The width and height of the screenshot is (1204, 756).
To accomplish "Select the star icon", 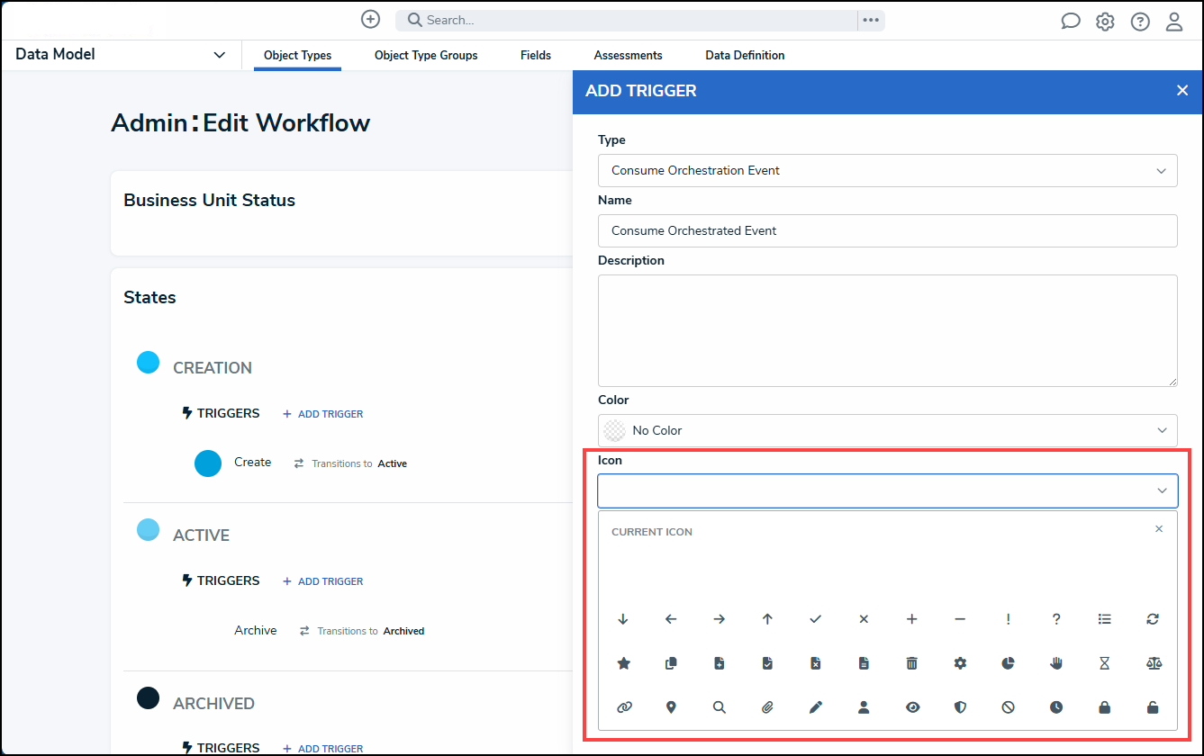I will (x=623, y=663).
